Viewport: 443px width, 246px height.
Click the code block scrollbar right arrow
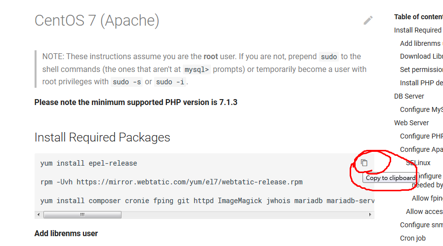(370, 215)
